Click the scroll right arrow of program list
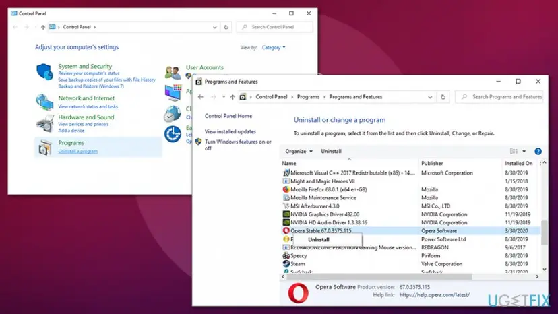Image resolution: width=558 pixels, height=314 pixels. (537, 277)
